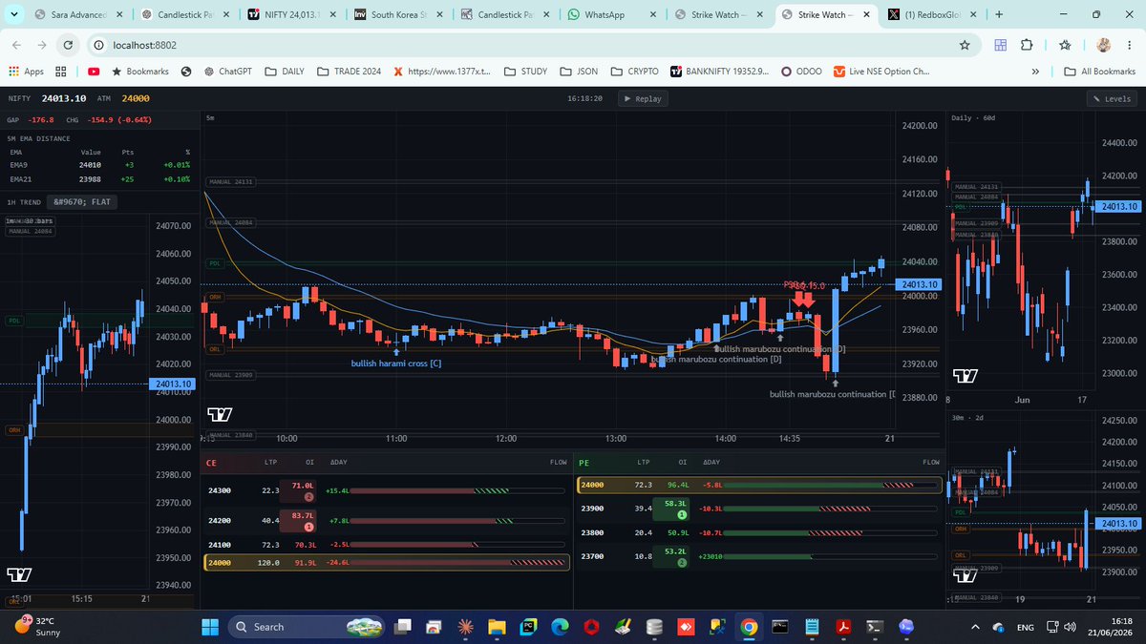
Task: Open the Windows Start menu
Action: 209,627
